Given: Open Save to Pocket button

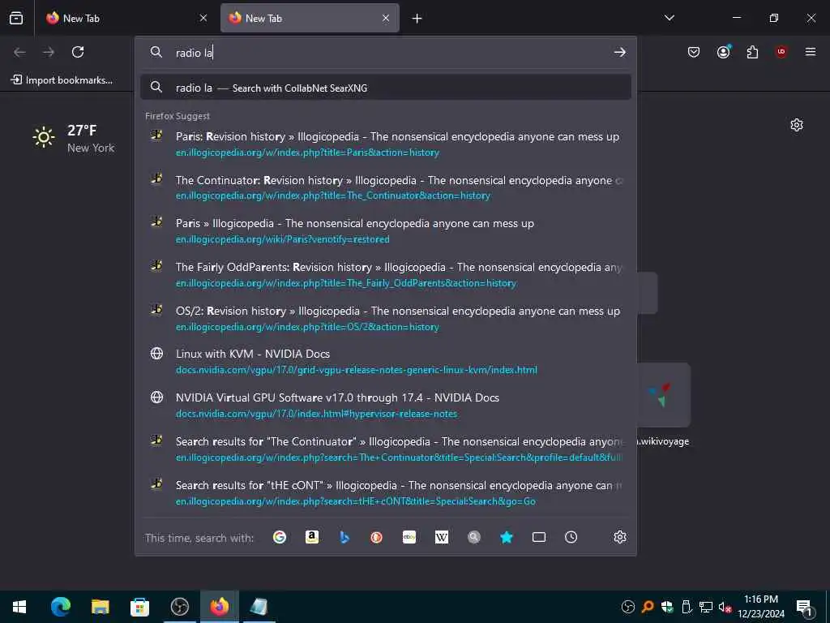Looking at the screenshot, I should tap(694, 52).
